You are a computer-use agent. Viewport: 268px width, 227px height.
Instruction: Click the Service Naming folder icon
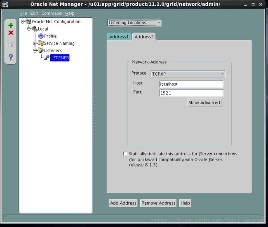[x=41, y=43]
